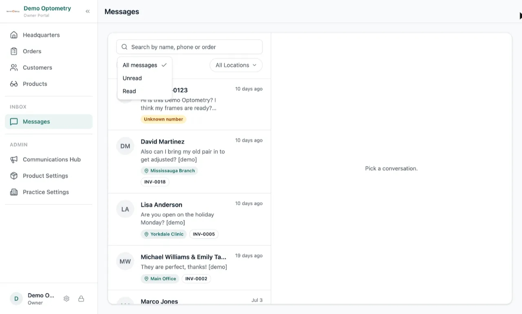Open the David Martinez conversation
This screenshot has width=522, height=314.
coord(189,162)
